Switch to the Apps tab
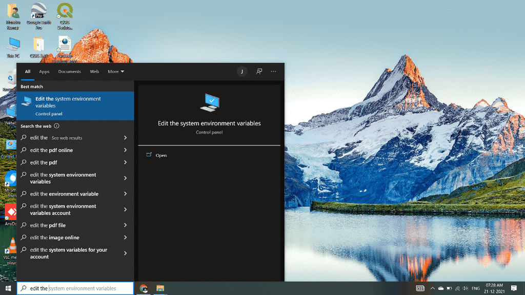 point(44,72)
